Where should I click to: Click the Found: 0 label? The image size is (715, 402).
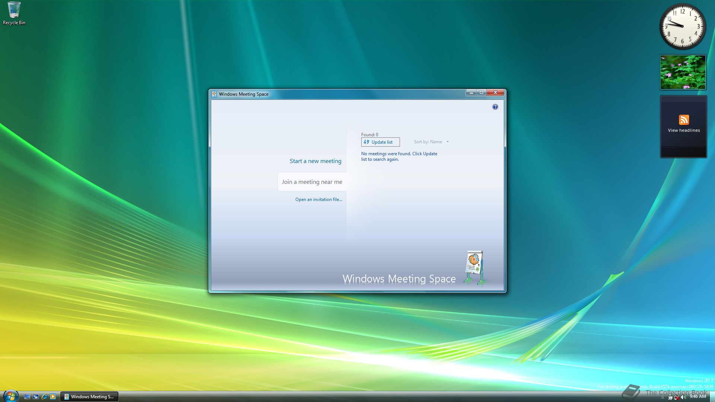[x=369, y=135]
